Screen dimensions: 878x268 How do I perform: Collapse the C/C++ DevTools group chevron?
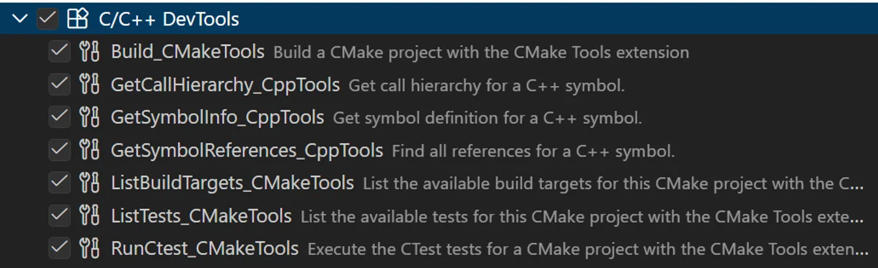[20, 19]
